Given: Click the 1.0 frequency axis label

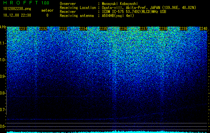Looking at the screenshot, I should point(3,60).
